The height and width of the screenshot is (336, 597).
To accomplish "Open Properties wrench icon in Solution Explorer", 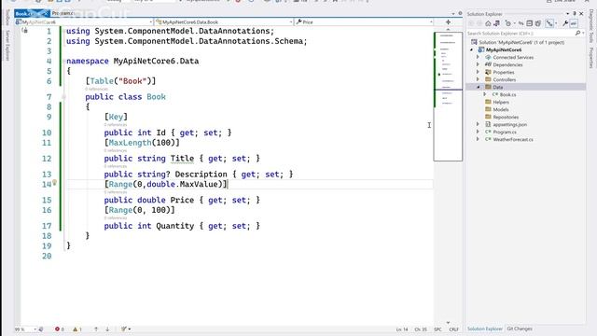I will [565, 23].
